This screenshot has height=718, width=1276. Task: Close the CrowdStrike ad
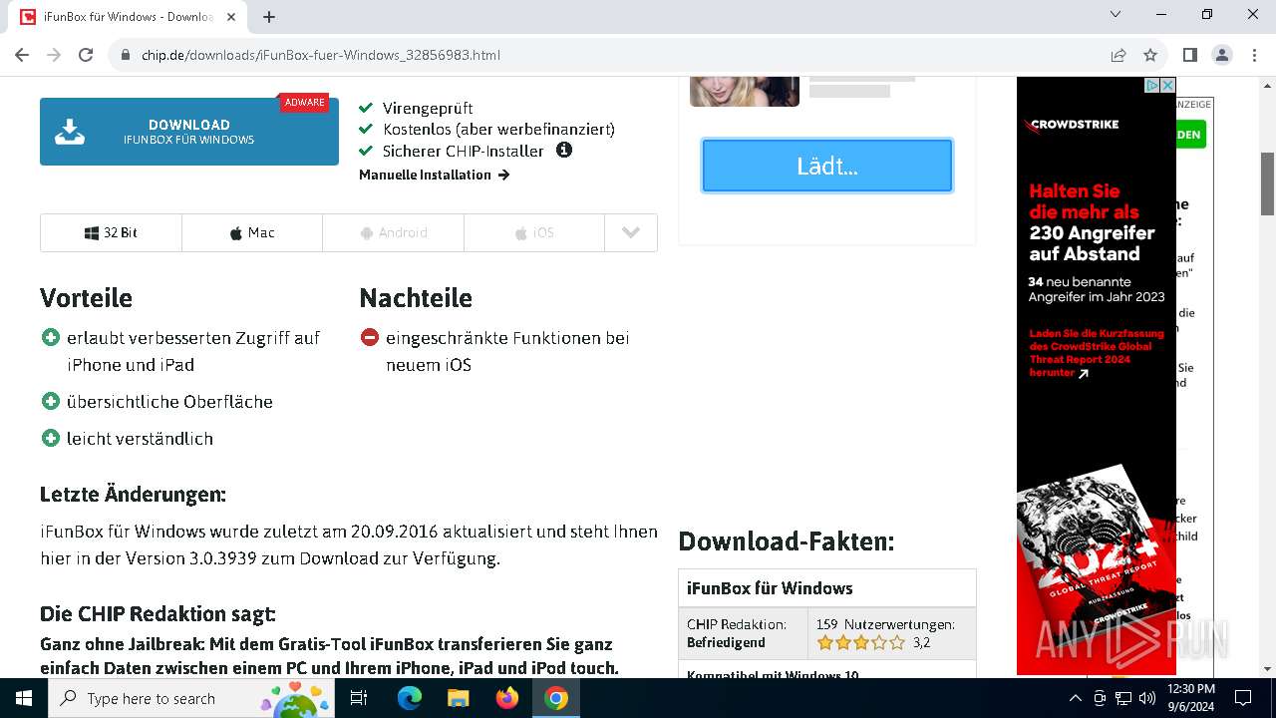click(1167, 86)
